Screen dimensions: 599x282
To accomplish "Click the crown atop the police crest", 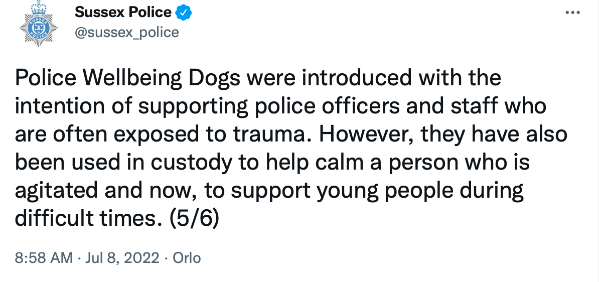I will click(x=38, y=7).
